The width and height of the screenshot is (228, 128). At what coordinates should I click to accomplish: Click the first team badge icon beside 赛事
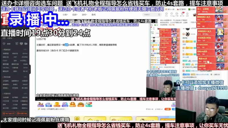click(x=17, y=44)
